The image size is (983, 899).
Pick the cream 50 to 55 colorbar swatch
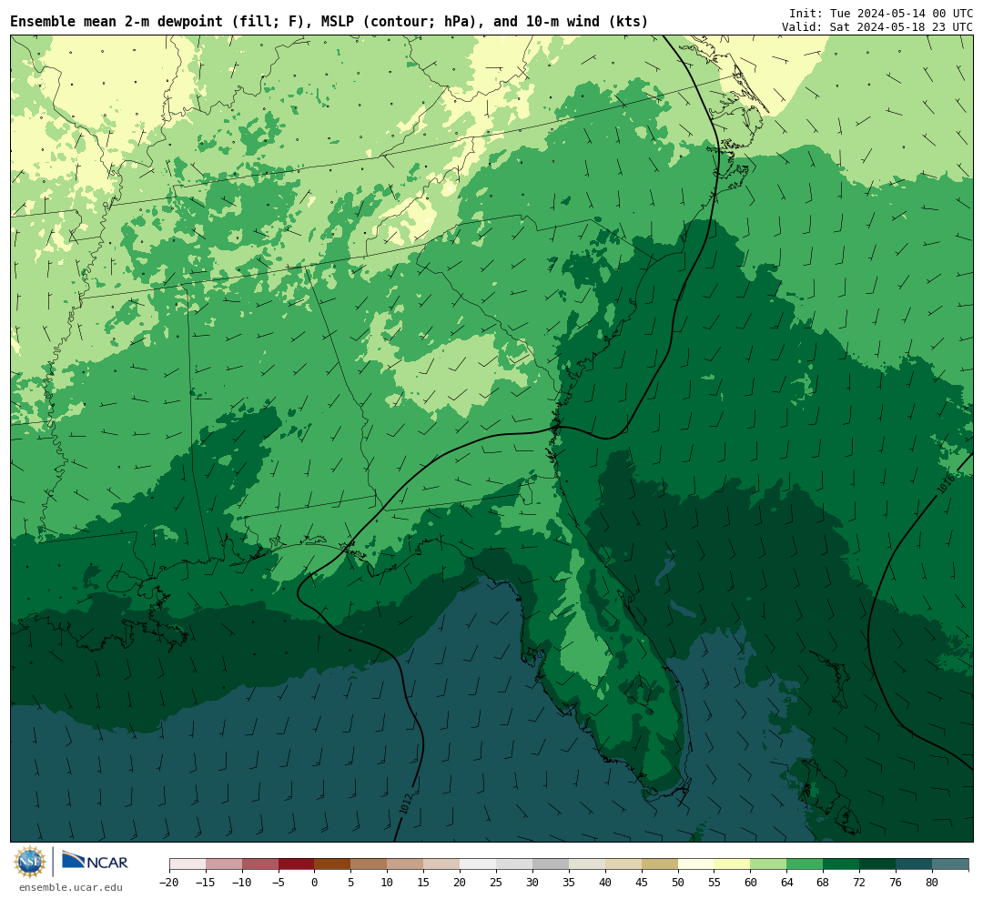click(696, 864)
